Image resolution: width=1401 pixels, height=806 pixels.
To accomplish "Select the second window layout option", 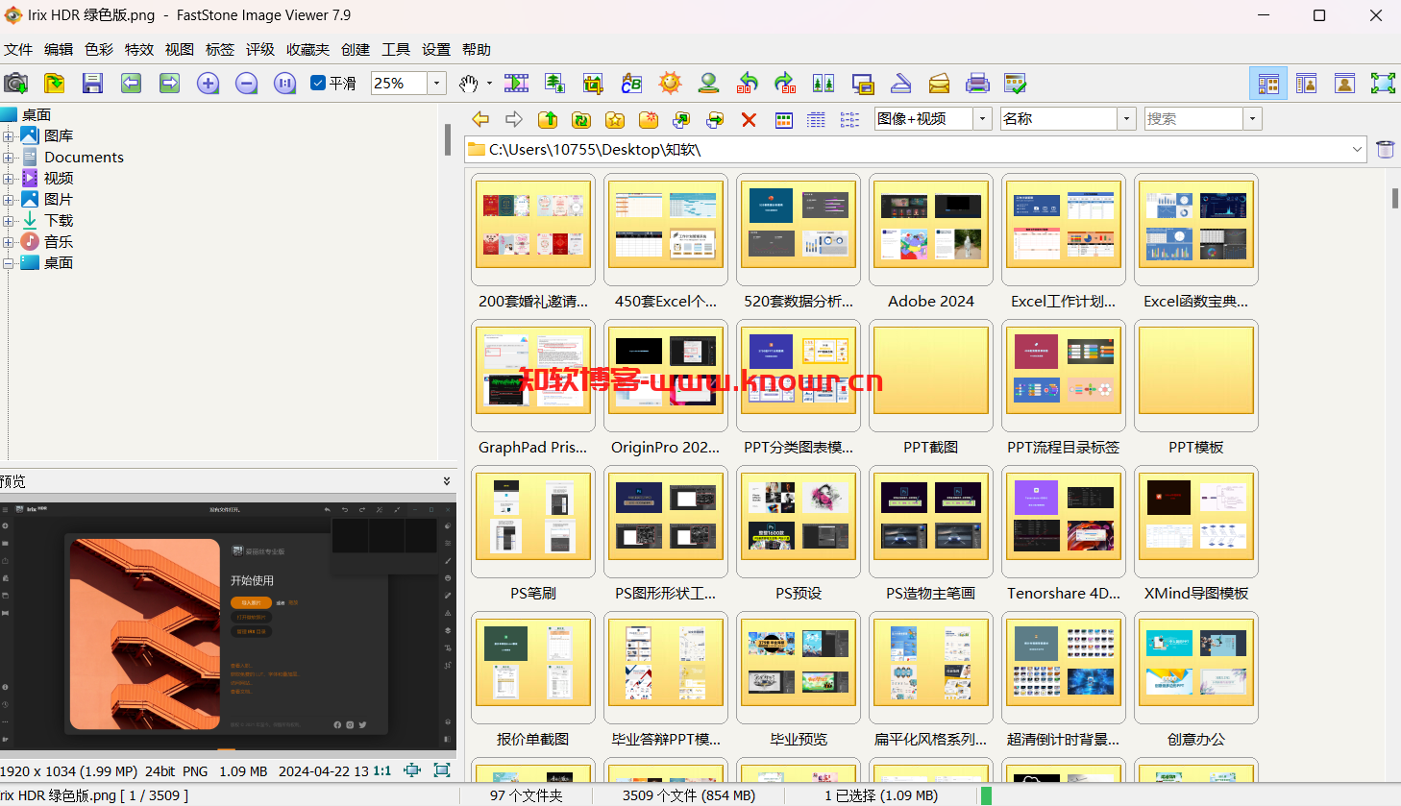I will [1307, 84].
